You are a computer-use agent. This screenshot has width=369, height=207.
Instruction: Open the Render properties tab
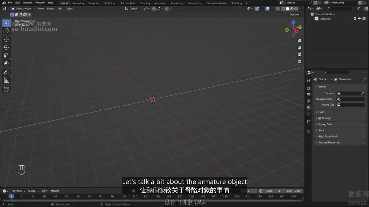(309, 88)
